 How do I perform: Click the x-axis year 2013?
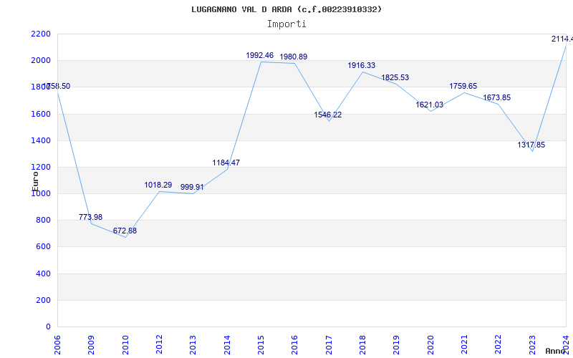(x=193, y=345)
